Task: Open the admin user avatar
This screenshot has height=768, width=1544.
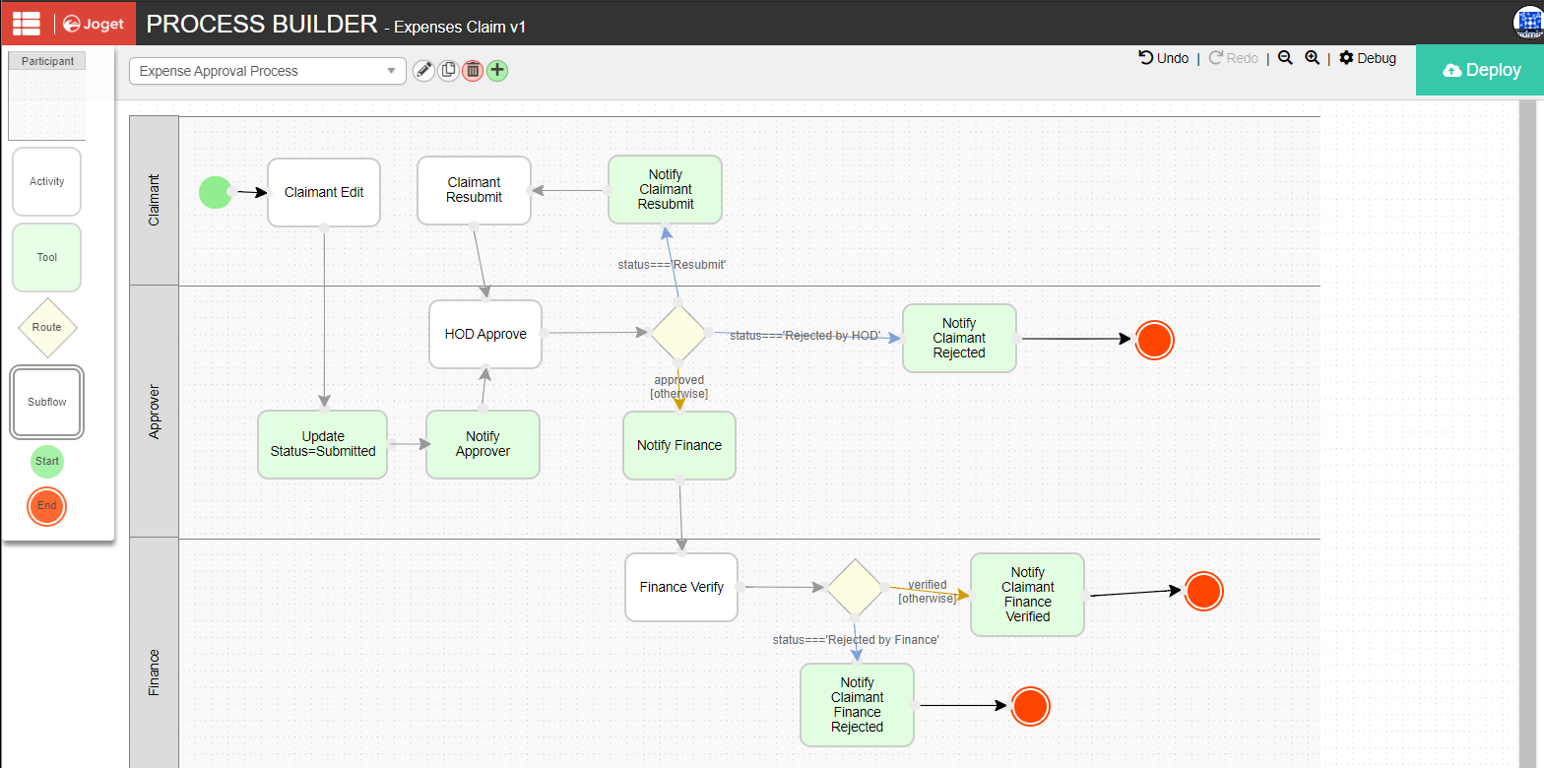Action: click(x=1527, y=24)
